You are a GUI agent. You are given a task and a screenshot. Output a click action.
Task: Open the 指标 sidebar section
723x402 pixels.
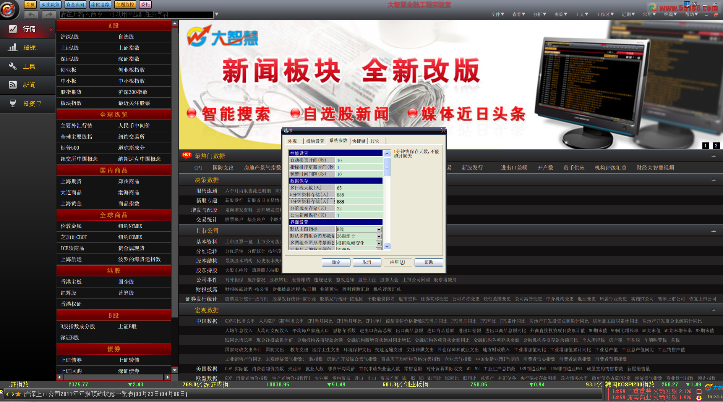pyautogui.click(x=28, y=48)
